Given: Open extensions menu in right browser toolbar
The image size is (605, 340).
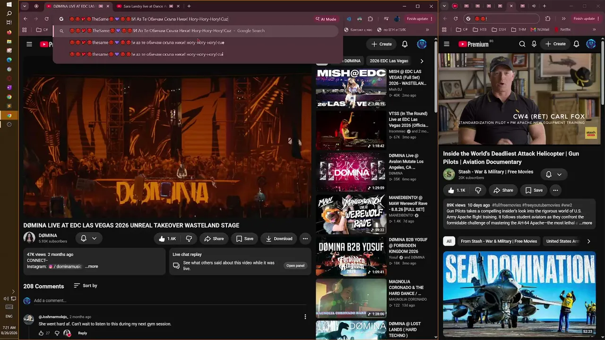Looking at the screenshot, I should click(548, 19).
